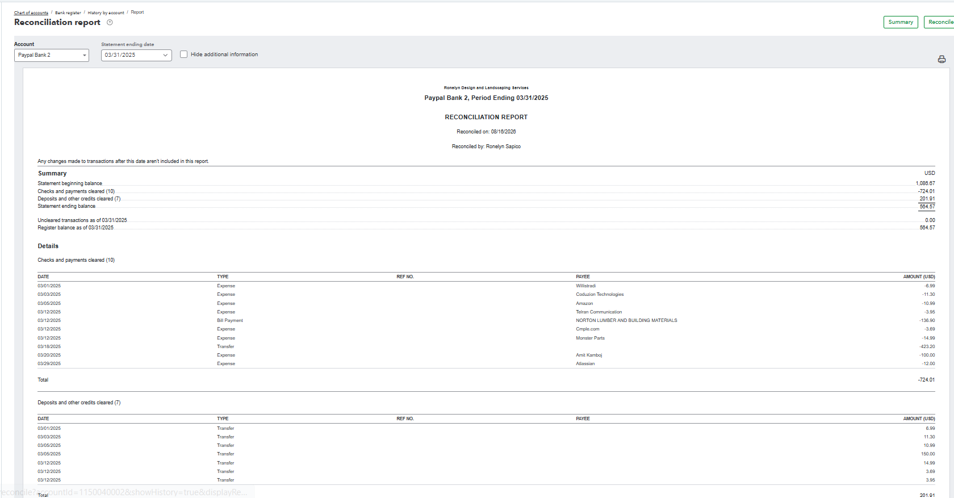954x498 pixels.
Task: Click the Cmple.com payee entry
Action: coord(588,329)
